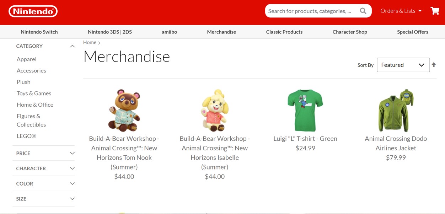Toggle sort direction arrow
The height and width of the screenshot is (214, 445).
[434, 65]
